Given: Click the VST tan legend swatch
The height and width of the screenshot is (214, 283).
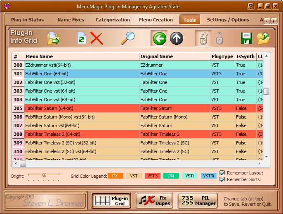Looking at the screenshot, I should pyautogui.click(x=134, y=176).
